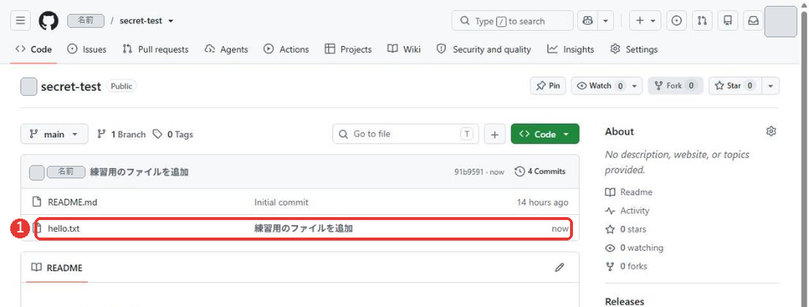This screenshot has height=307, width=809.
Task: Open the README.md file
Action: [72, 202]
